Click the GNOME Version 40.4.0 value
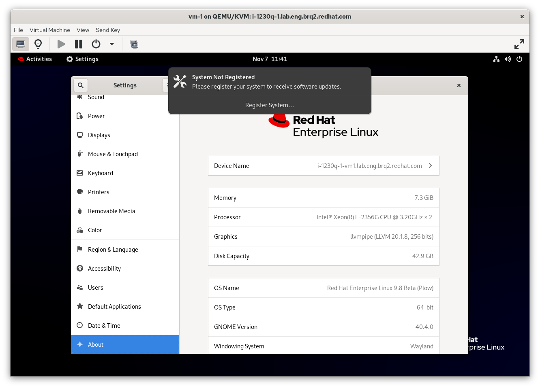Screen dimensions: 540x388 [424, 327]
